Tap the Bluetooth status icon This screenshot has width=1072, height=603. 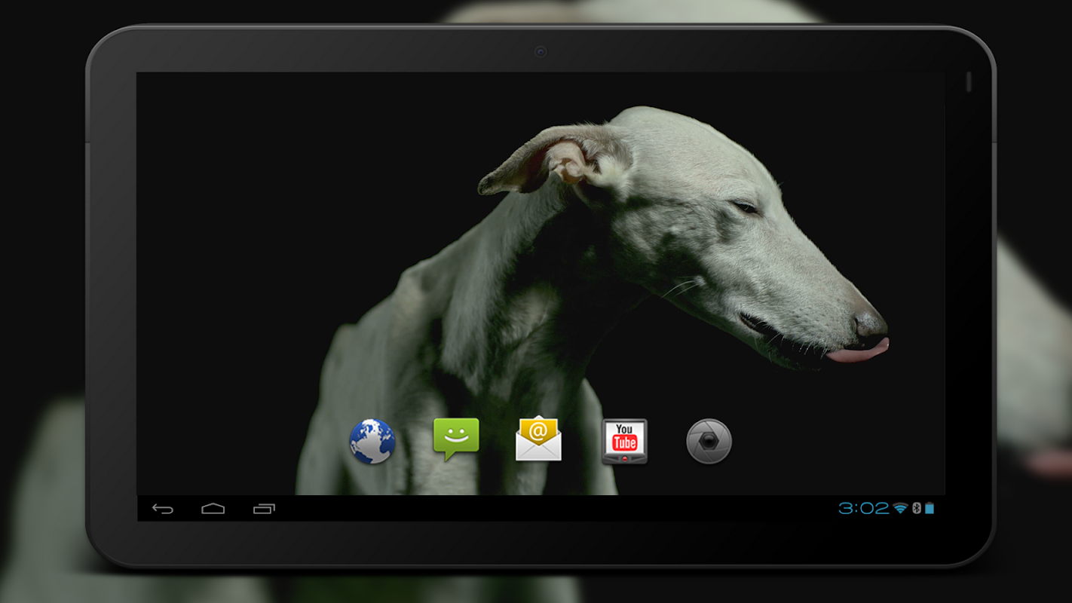tap(917, 509)
